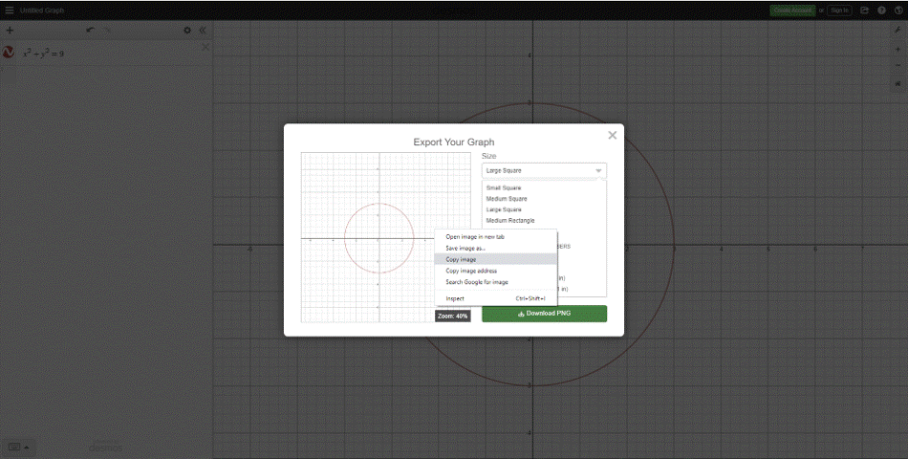Open expression list settings gear
The height and width of the screenshot is (459, 908).
[x=187, y=30]
